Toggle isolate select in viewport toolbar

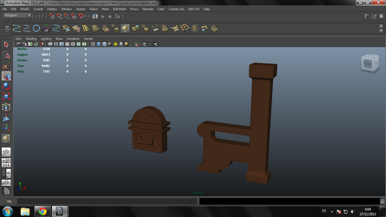pos(136,44)
